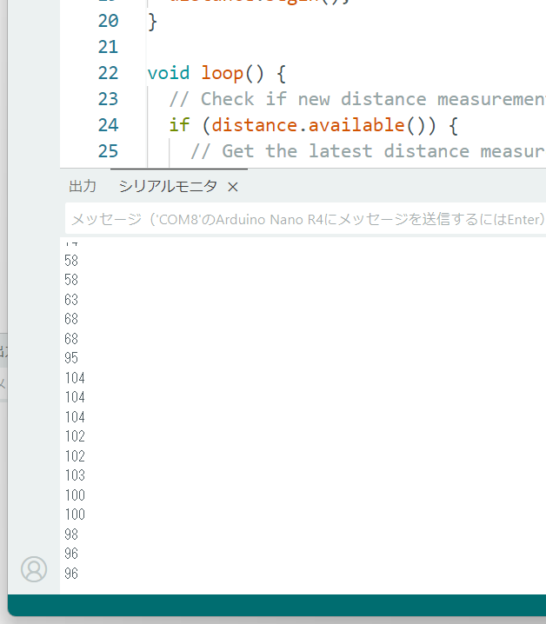
Task: Click the serial output value 103
Action: (75, 475)
